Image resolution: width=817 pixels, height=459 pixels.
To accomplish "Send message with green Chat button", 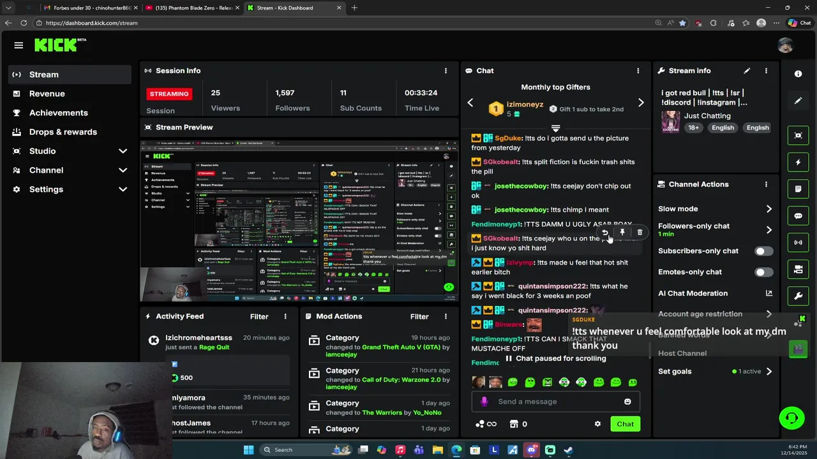I will 625,424.
